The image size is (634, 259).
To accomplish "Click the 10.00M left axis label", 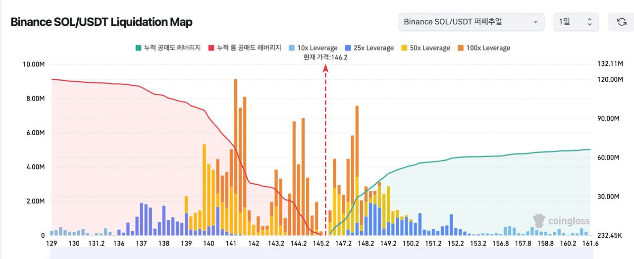I will coord(34,64).
